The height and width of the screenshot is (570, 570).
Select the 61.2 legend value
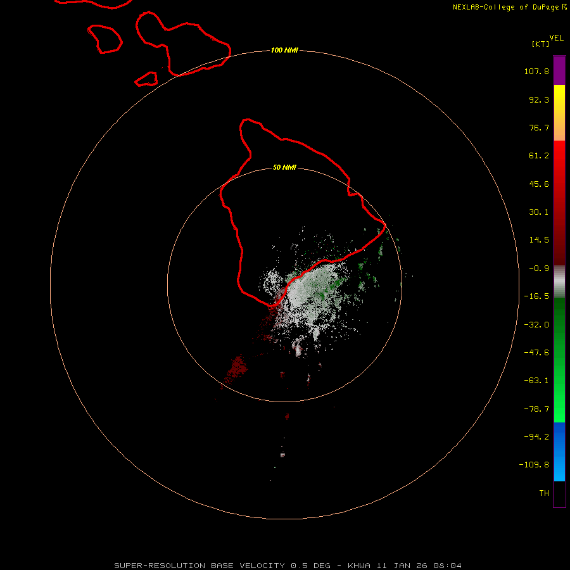click(539, 156)
